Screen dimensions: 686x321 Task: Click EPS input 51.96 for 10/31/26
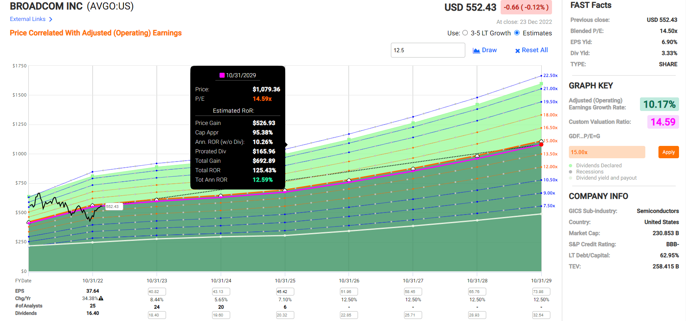[349, 291]
